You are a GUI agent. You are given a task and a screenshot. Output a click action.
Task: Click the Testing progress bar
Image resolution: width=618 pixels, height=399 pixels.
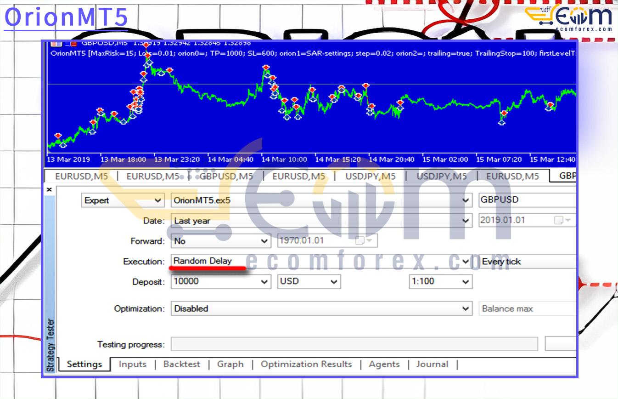354,344
